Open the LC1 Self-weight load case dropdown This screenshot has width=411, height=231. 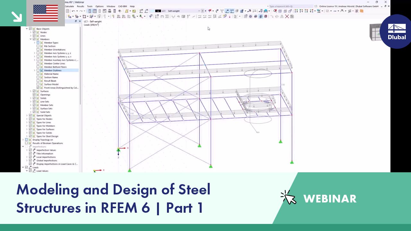pyautogui.click(x=199, y=11)
